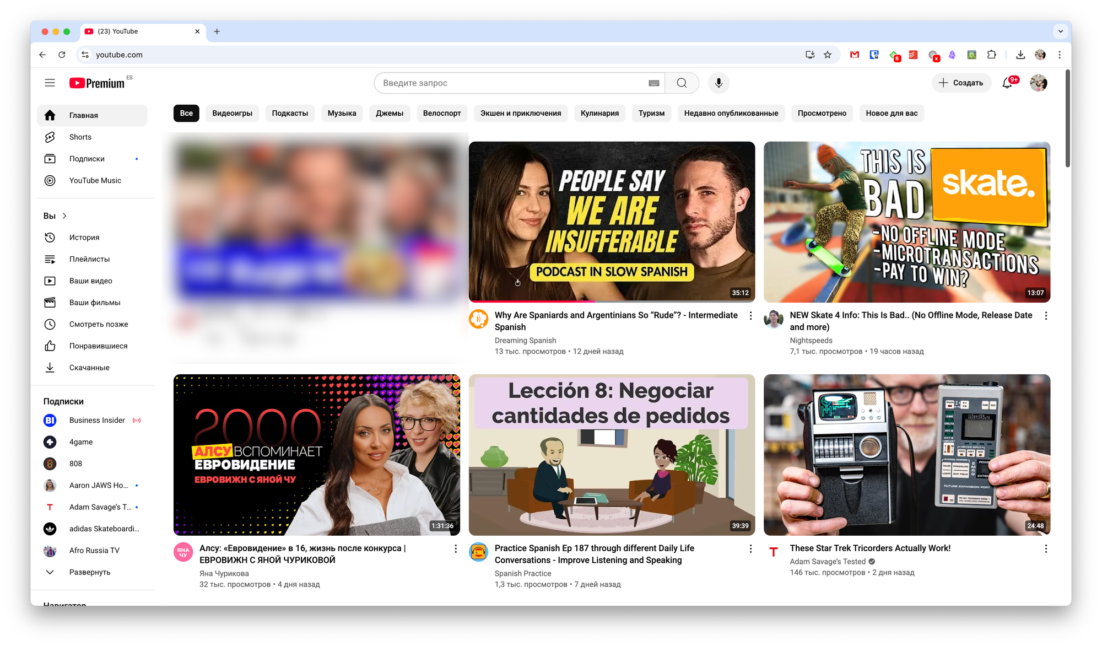Select the Подкасты filter chip
Viewport: 1102px width, 646px height.
(x=290, y=113)
